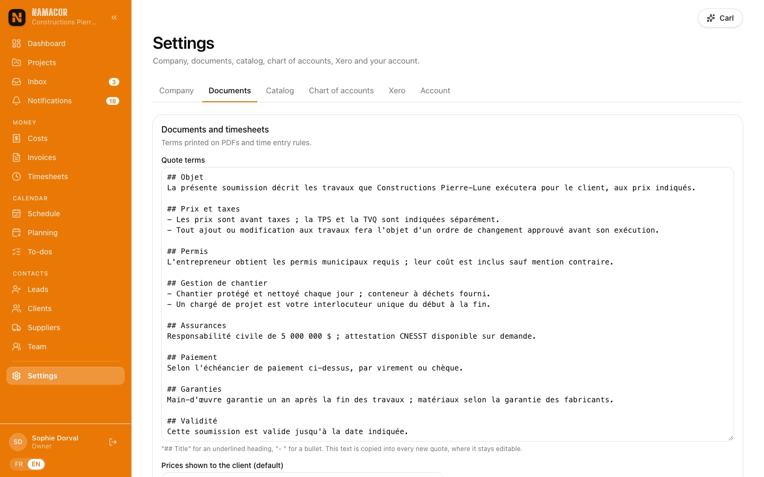Open the Catalog tab
Image resolution: width=764 pixels, height=477 pixels.
click(x=280, y=91)
